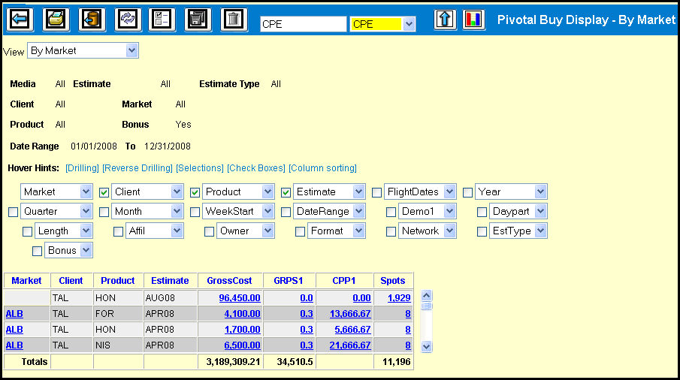Click the 1,929 spots link
This screenshot has height=380, width=680.
[x=399, y=298]
